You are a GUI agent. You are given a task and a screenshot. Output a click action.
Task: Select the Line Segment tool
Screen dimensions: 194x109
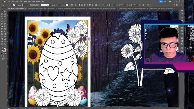(x=5, y=19)
